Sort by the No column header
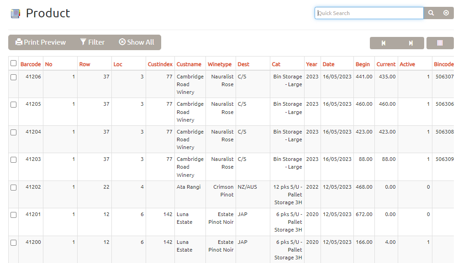Screen dimensions: 463x263 [x=49, y=64]
